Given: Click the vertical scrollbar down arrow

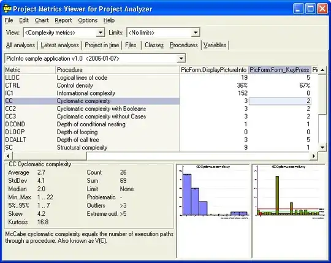Looking at the screenshot, I should pyautogui.click(x=322, y=147).
